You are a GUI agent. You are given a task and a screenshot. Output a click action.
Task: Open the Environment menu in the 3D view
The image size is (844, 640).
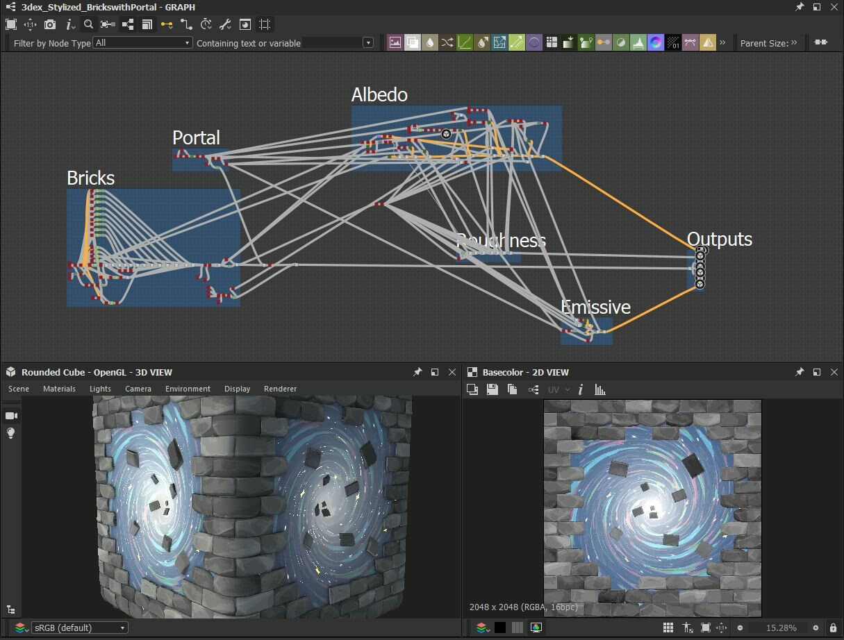click(188, 389)
